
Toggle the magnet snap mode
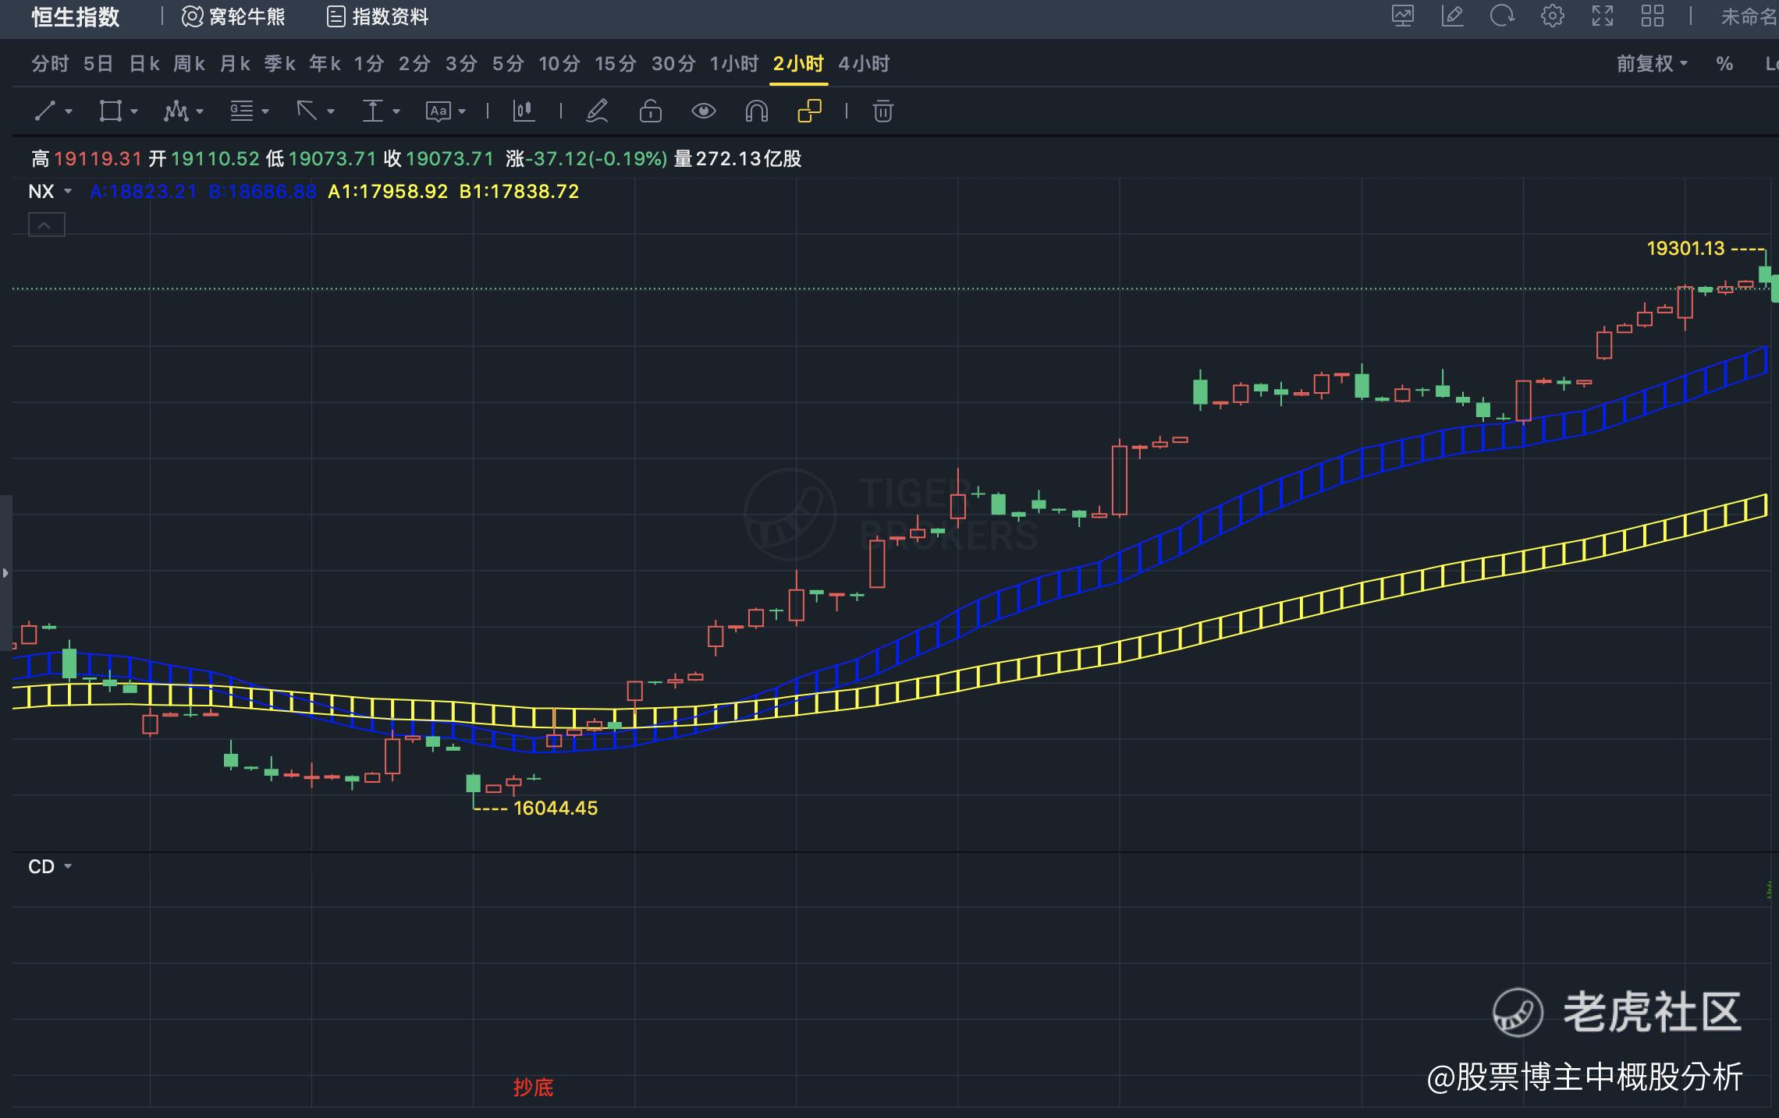click(x=756, y=111)
